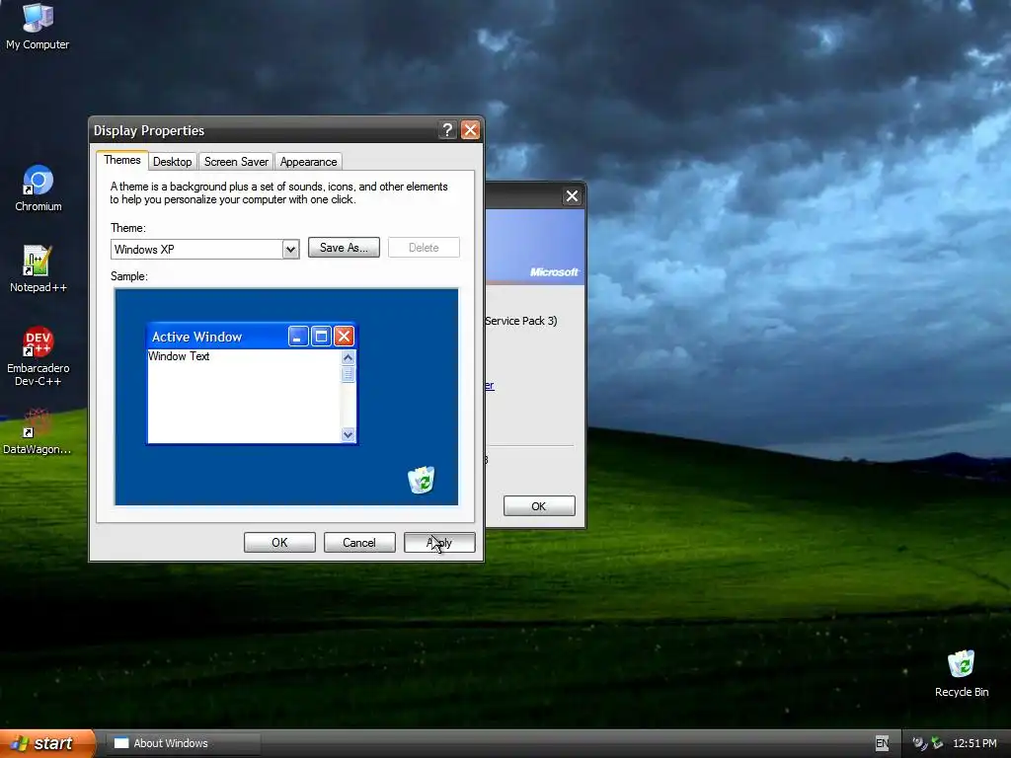This screenshot has height=758, width=1011.
Task: Click the sample window's maximize button
Action: pyautogui.click(x=321, y=337)
